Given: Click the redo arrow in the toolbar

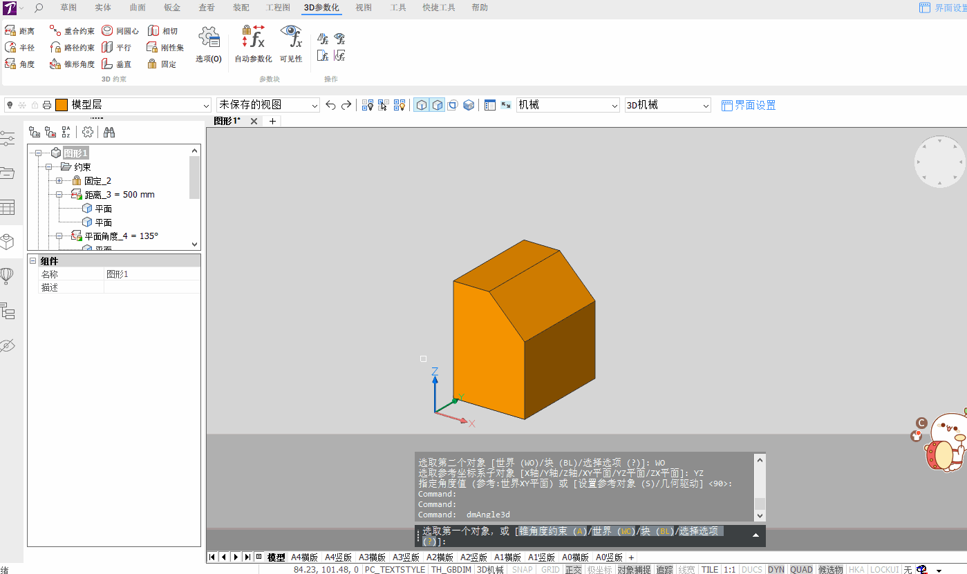Looking at the screenshot, I should point(346,105).
